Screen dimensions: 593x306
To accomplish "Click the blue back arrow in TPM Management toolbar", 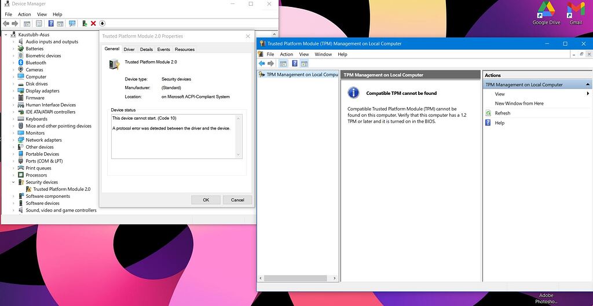I will [x=262, y=64].
